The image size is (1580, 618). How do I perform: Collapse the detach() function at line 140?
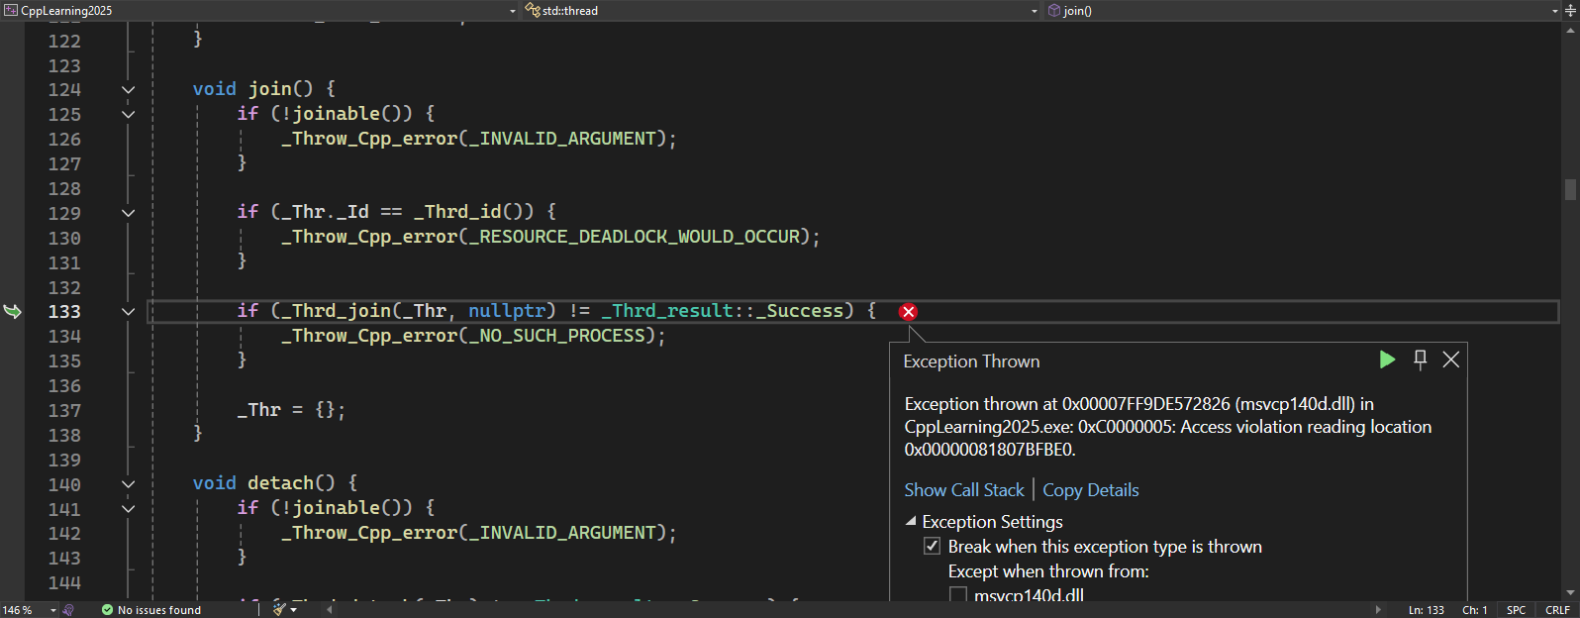pyautogui.click(x=128, y=484)
